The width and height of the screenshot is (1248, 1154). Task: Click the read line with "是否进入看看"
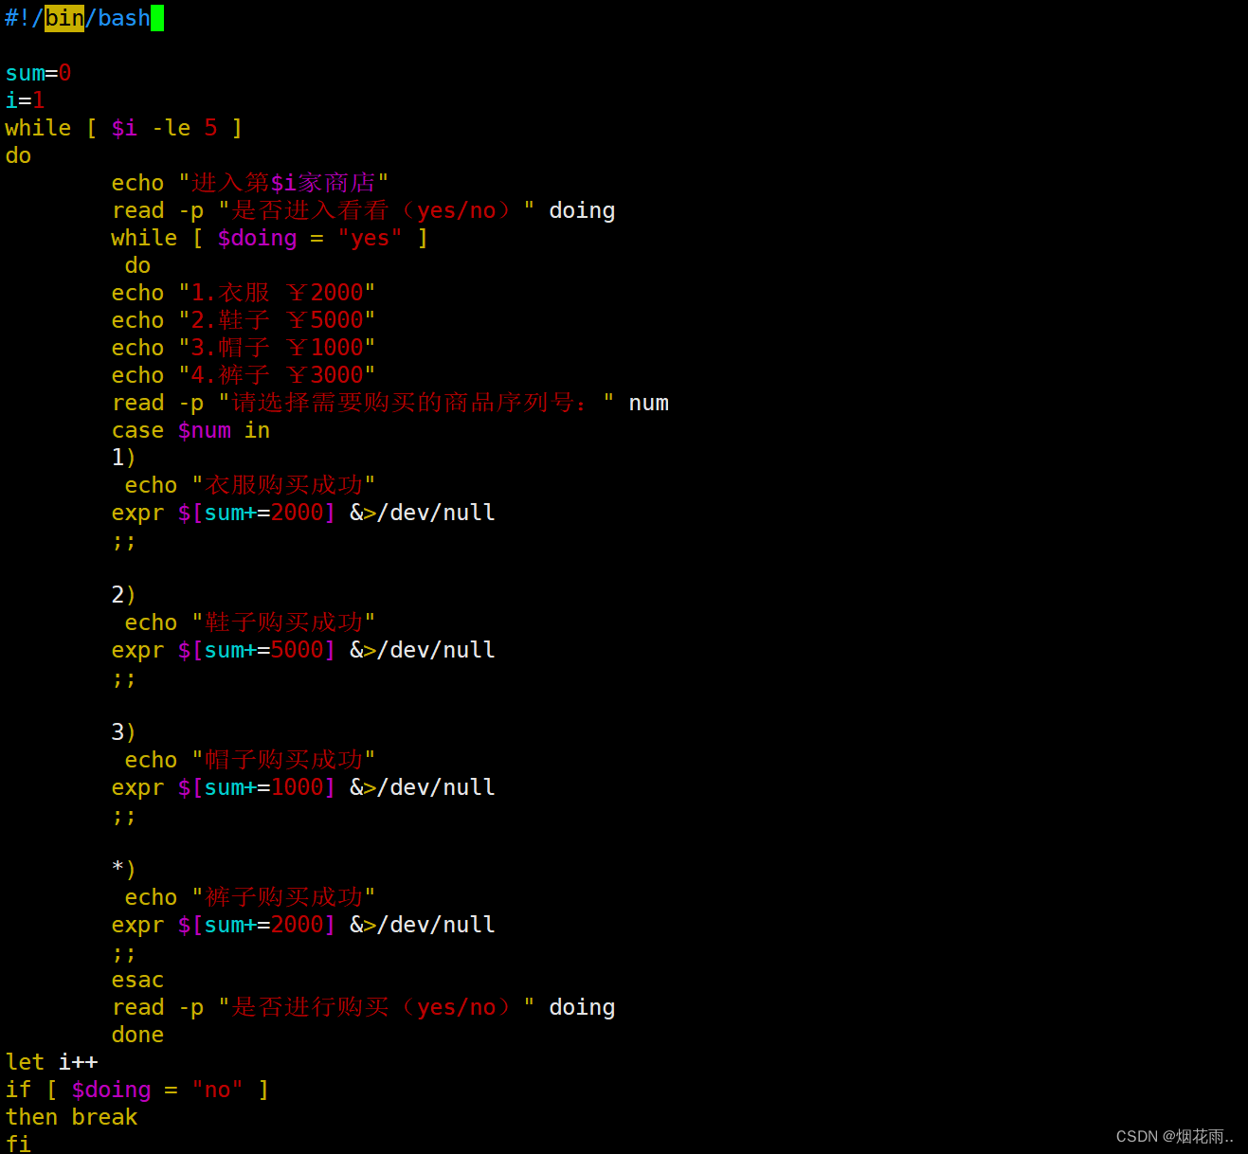(363, 210)
